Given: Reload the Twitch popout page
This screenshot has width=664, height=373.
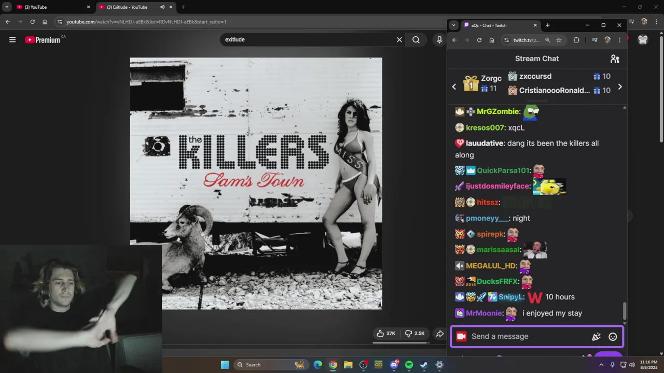Looking at the screenshot, I should (479, 40).
